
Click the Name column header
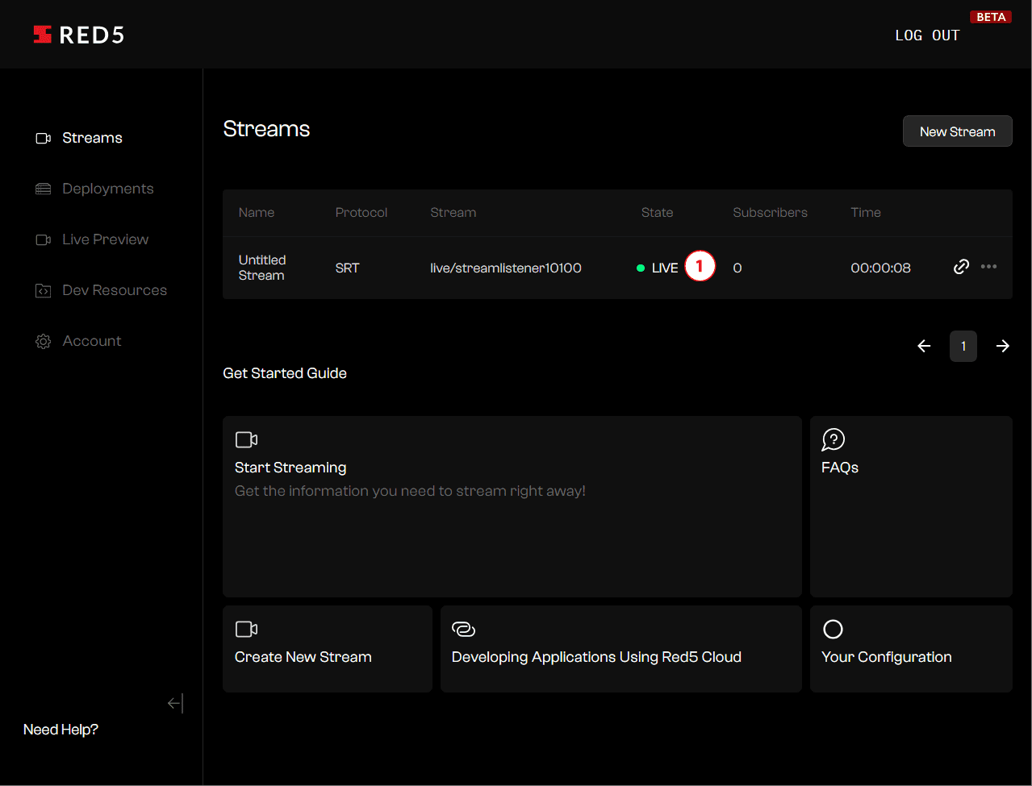(x=257, y=213)
